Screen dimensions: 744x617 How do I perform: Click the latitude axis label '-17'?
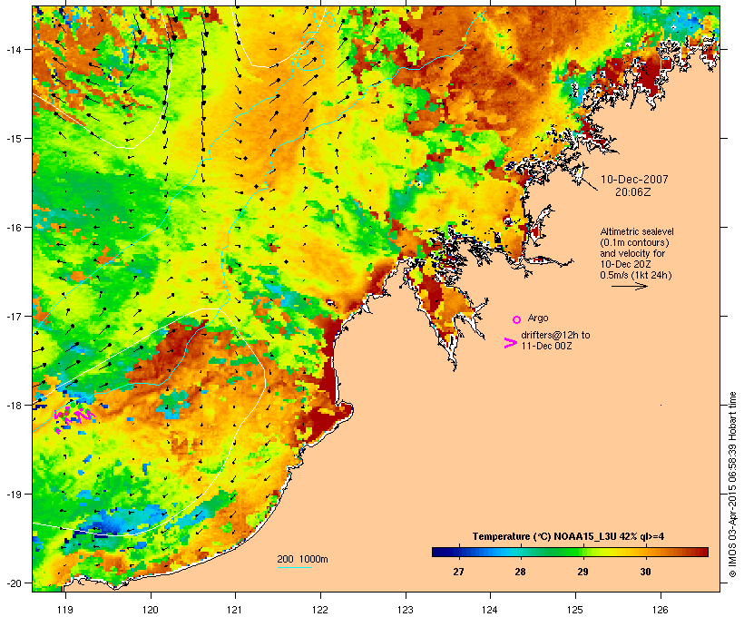pos(13,316)
